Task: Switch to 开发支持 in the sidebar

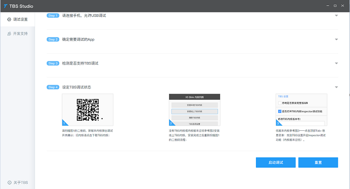Action: [18, 34]
